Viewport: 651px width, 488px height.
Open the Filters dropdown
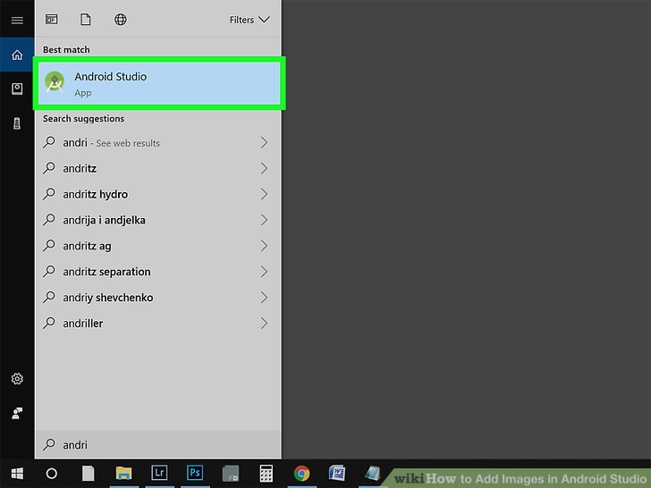pos(249,20)
